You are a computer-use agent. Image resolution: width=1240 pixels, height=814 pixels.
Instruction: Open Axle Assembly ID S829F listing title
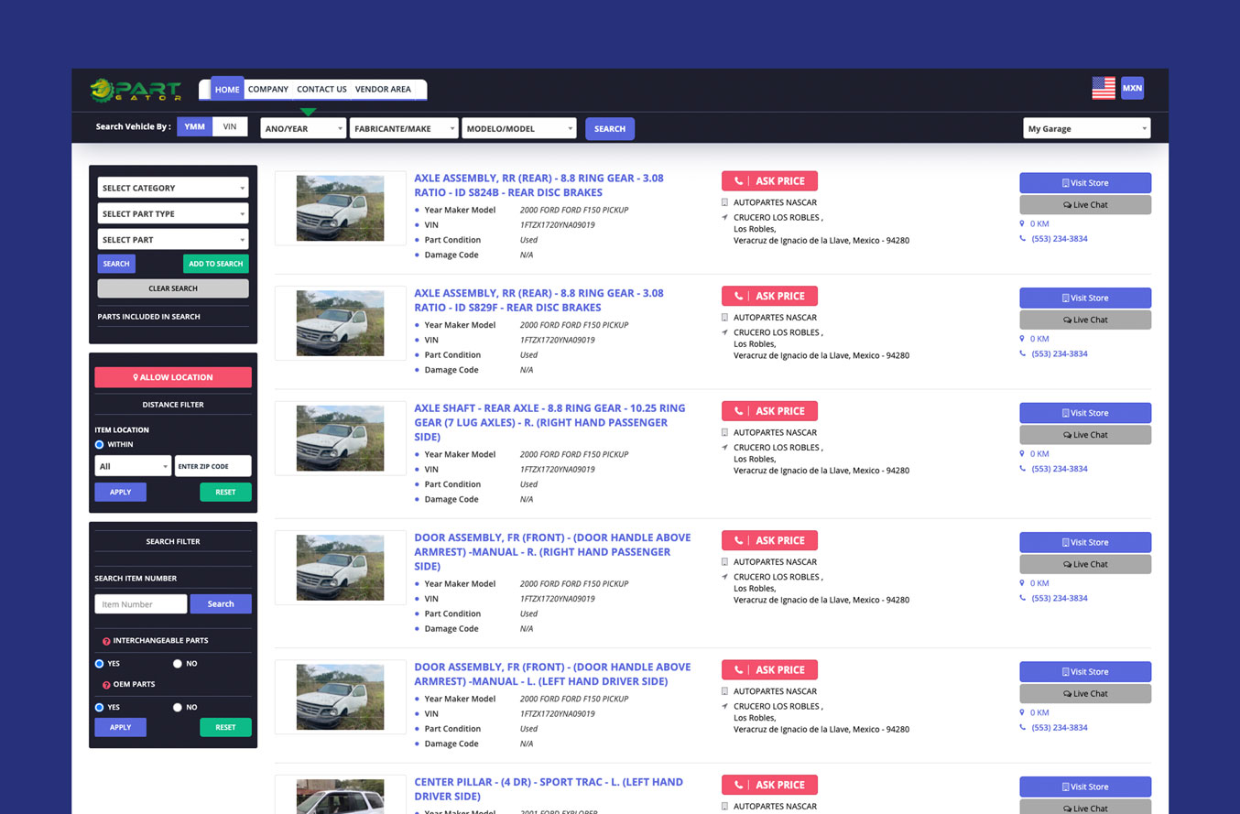click(538, 300)
